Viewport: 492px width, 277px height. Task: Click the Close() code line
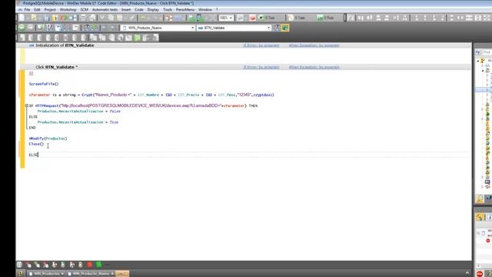click(x=36, y=144)
